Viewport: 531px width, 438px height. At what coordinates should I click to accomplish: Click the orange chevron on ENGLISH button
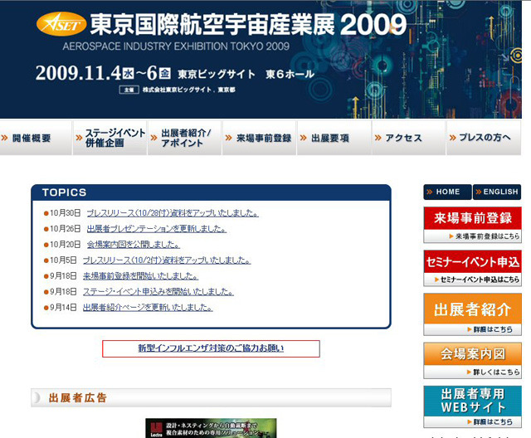[479, 192]
